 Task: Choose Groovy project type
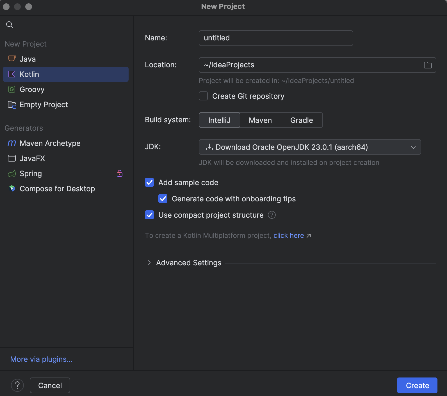[x=66, y=89]
